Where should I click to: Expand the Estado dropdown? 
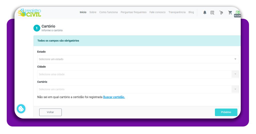pyautogui.click(x=138, y=59)
